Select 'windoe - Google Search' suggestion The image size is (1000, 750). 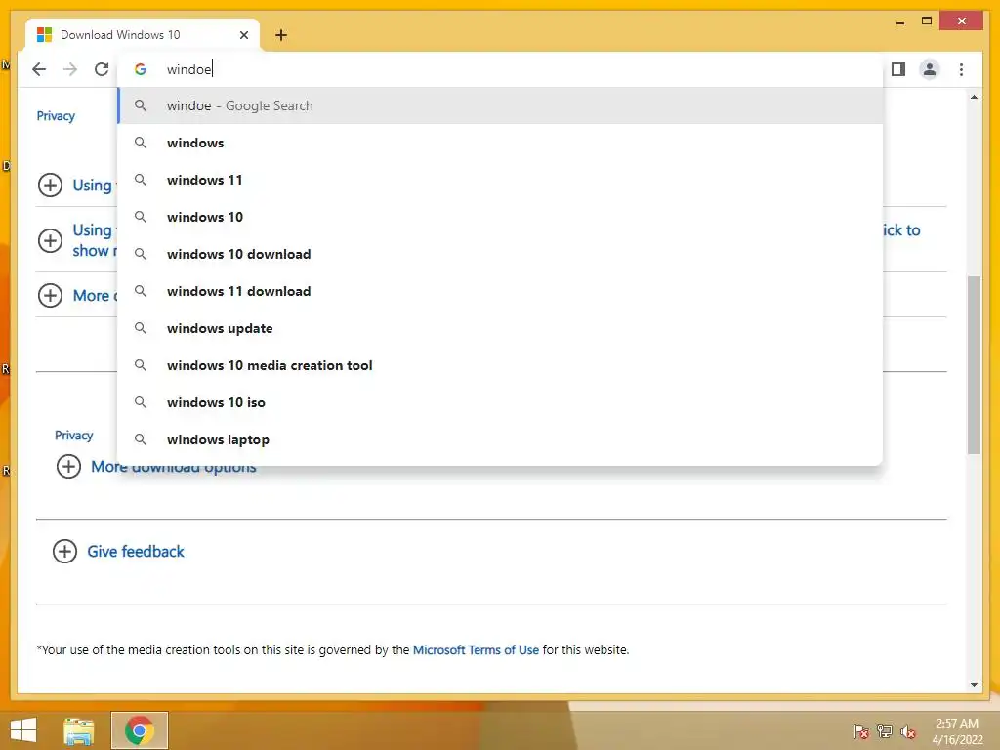click(x=501, y=105)
